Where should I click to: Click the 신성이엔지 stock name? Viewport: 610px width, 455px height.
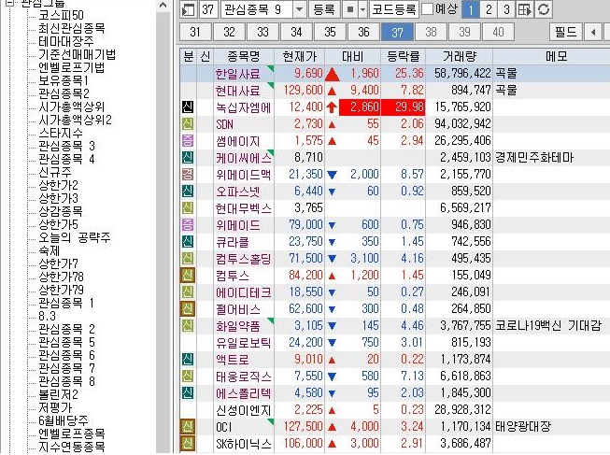tap(244, 410)
